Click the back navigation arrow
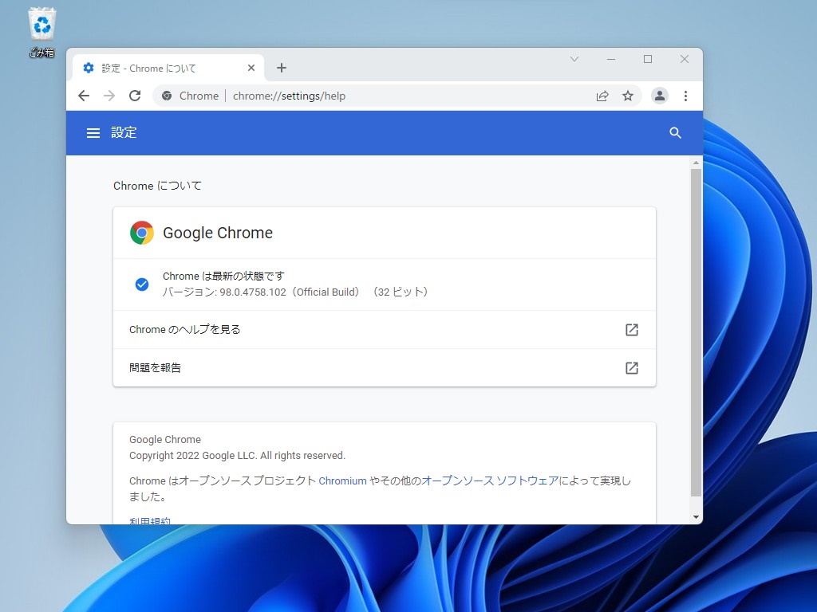817x612 pixels. point(84,95)
